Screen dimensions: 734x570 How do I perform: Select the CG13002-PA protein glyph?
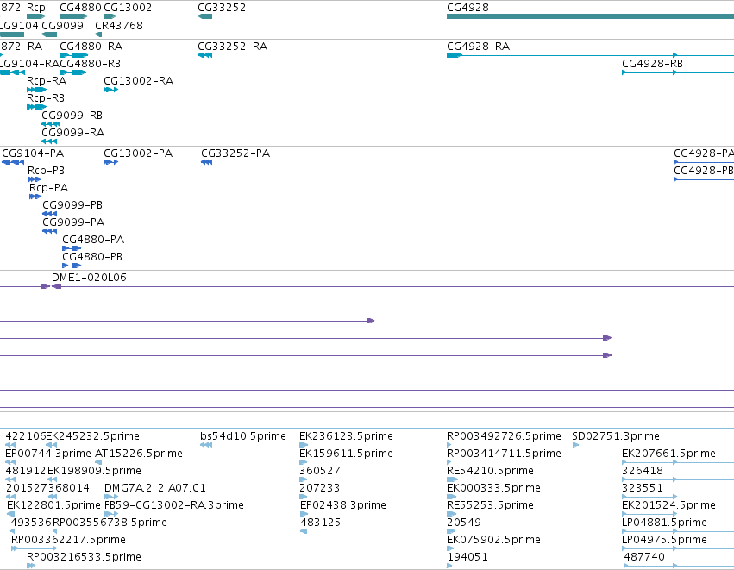(110, 162)
